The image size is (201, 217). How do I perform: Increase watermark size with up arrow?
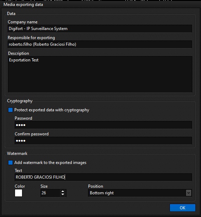pos(63,192)
